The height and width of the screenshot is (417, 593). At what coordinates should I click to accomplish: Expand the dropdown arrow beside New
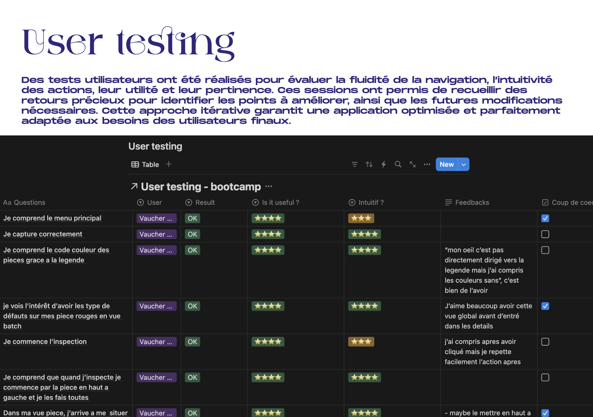pos(464,164)
